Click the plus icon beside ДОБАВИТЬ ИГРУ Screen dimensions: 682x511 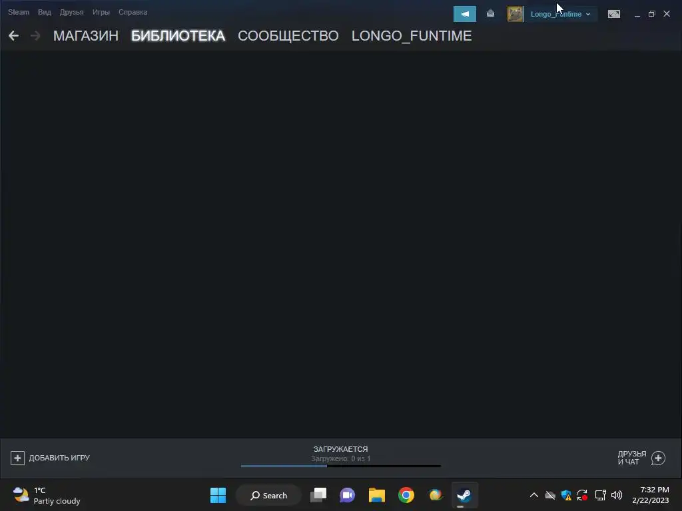pos(17,458)
